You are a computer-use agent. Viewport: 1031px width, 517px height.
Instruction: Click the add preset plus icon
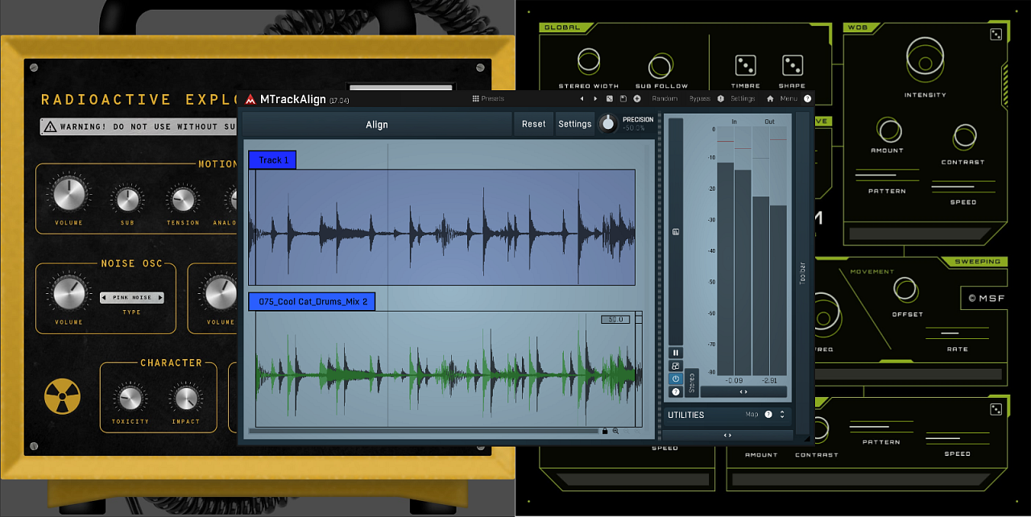(x=637, y=99)
